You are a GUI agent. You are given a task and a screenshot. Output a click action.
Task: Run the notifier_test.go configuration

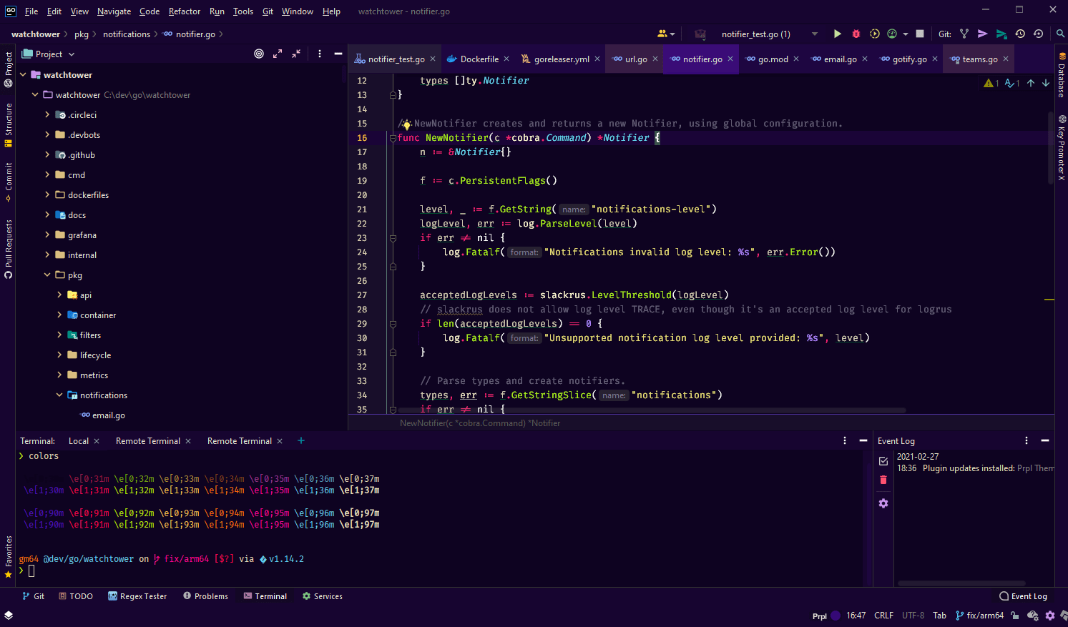[837, 34]
